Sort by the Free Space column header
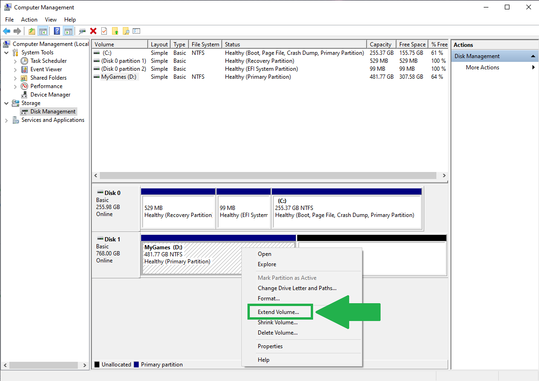This screenshot has width=539, height=381. click(412, 45)
